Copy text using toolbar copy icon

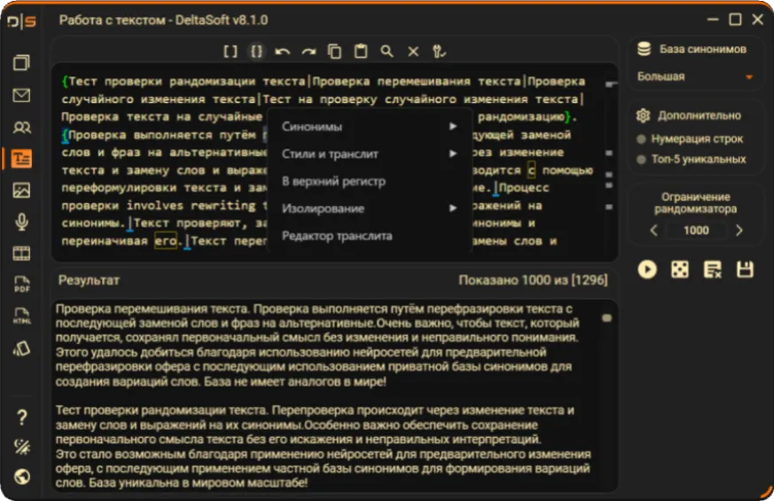pos(334,51)
